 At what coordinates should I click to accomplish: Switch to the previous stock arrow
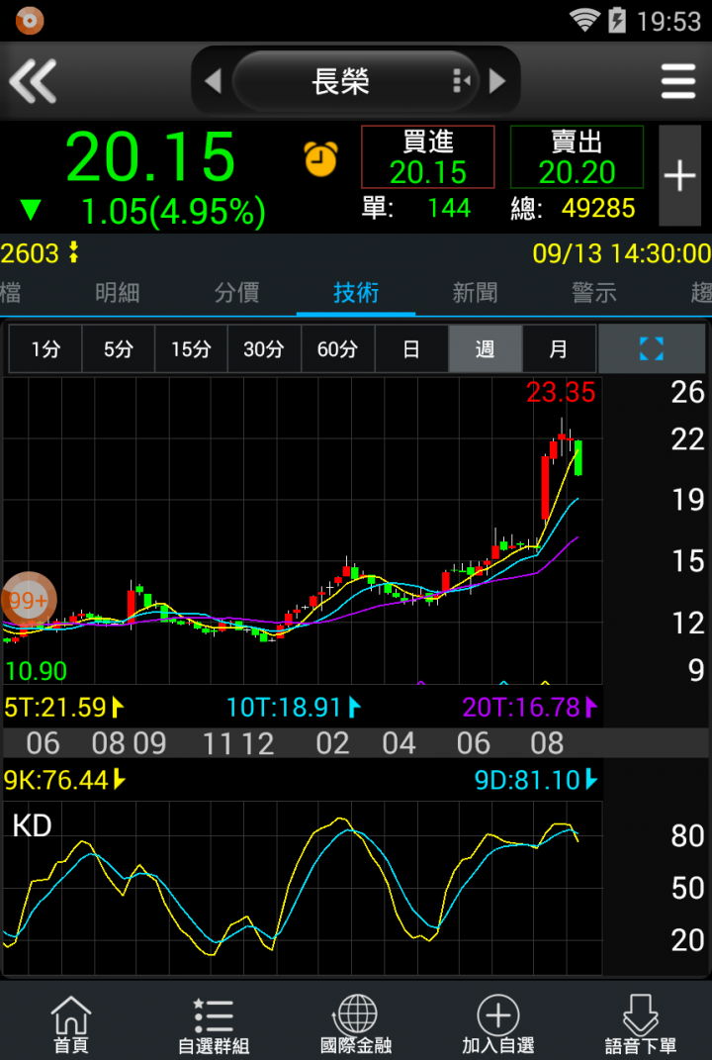point(213,81)
